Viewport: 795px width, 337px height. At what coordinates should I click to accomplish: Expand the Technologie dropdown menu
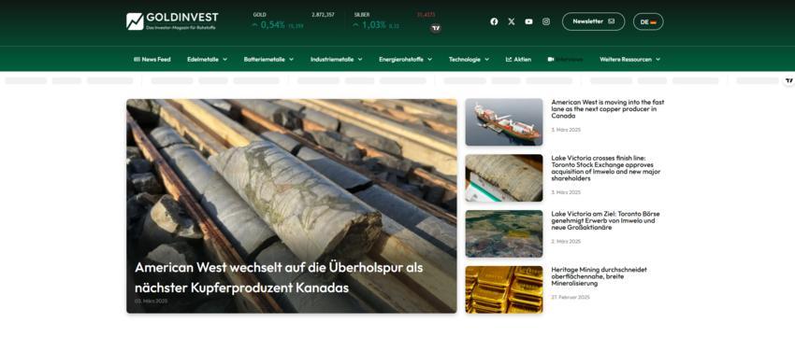click(469, 59)
